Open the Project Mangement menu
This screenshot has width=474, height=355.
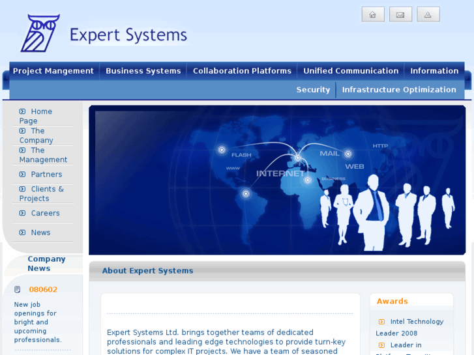click(53, 71)
